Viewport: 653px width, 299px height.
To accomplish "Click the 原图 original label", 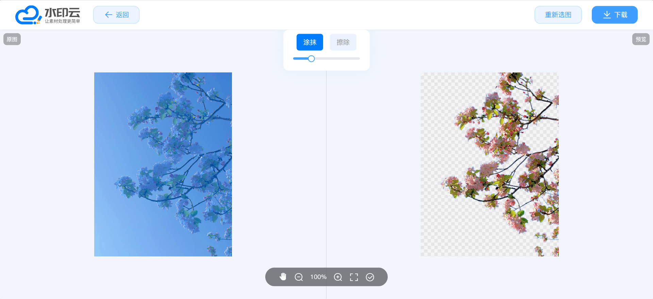I will 12,39.
